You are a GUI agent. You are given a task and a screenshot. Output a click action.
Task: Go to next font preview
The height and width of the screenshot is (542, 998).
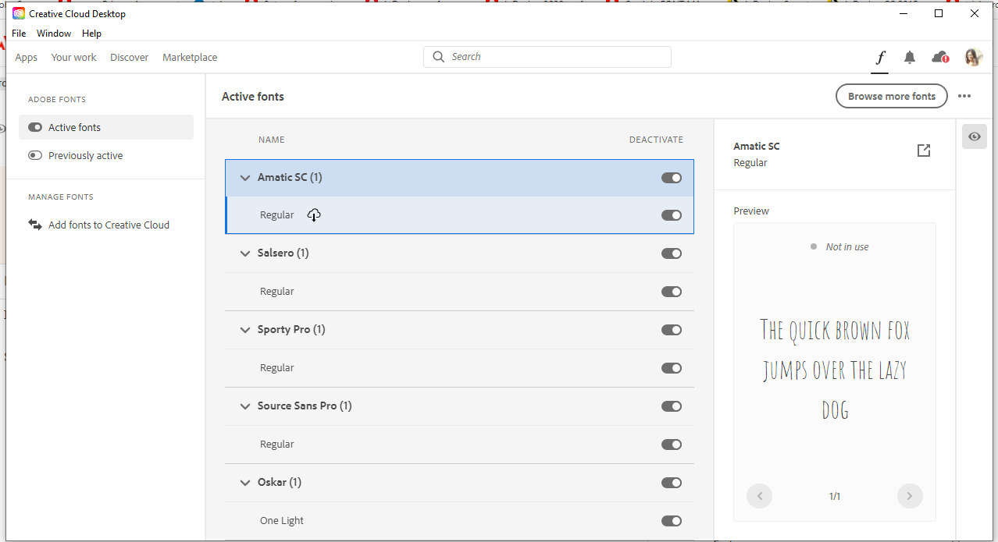[x=910, y=496]
